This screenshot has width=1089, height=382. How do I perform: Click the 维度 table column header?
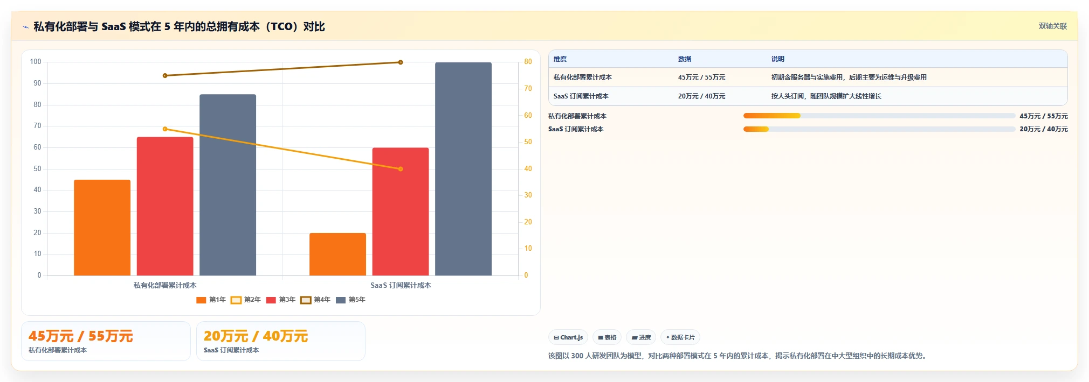coord(560,59)
